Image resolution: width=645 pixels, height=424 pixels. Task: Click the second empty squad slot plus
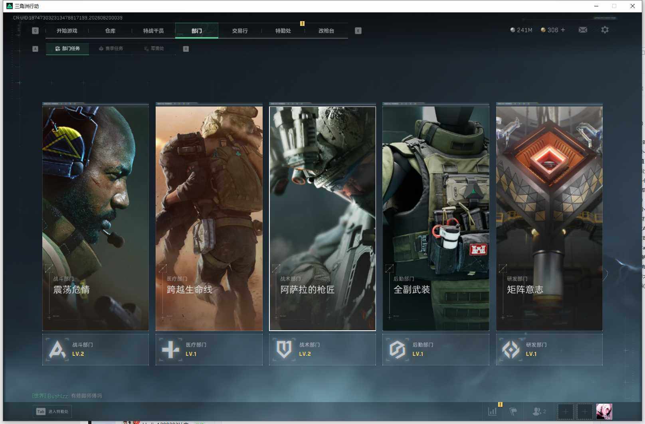(x=584, y=411)
